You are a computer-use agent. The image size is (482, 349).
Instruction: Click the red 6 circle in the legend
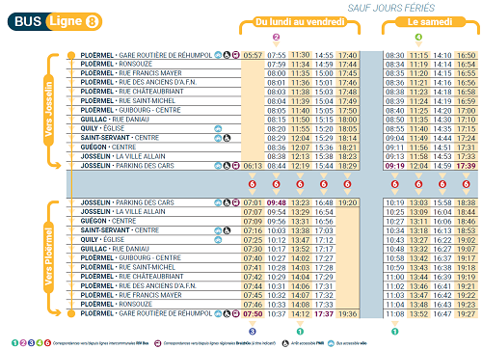coord(47,343)
